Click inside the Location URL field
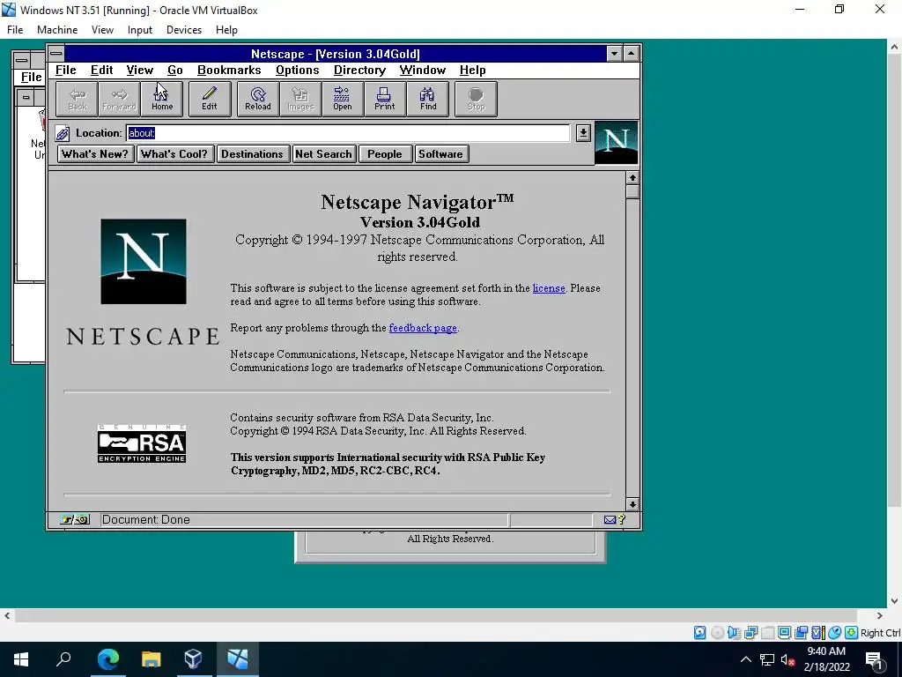 tap(348, 133)
